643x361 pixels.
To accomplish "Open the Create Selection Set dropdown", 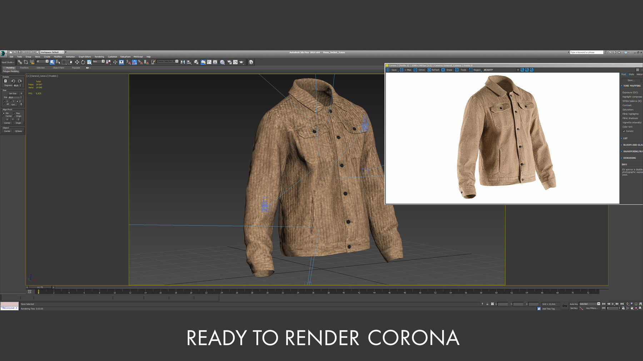I will click(168, 61).
